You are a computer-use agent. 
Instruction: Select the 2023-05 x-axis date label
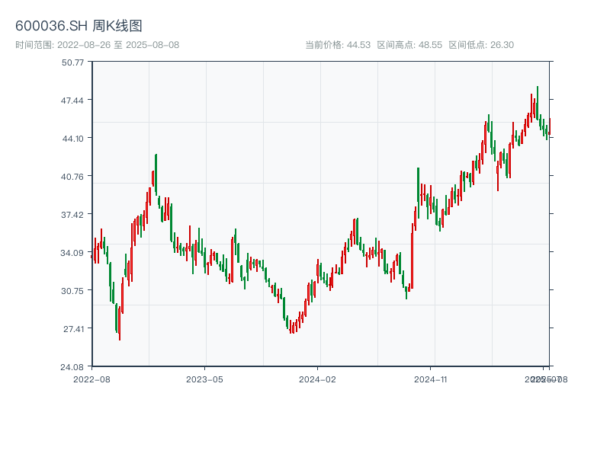point(204,379)
